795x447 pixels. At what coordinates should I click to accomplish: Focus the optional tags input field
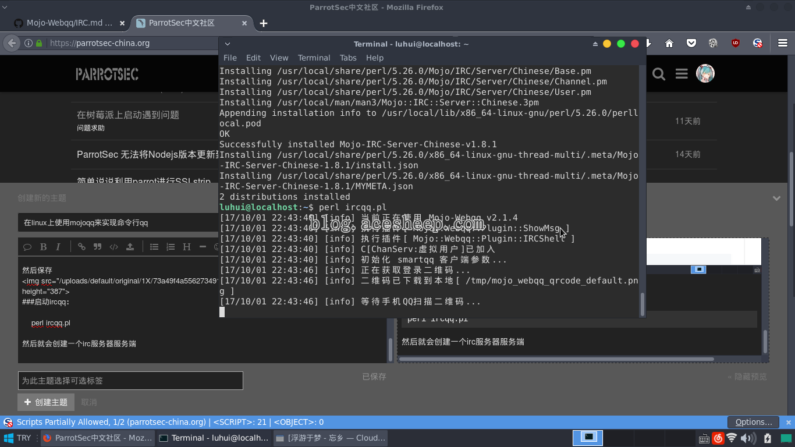point(130,381)
